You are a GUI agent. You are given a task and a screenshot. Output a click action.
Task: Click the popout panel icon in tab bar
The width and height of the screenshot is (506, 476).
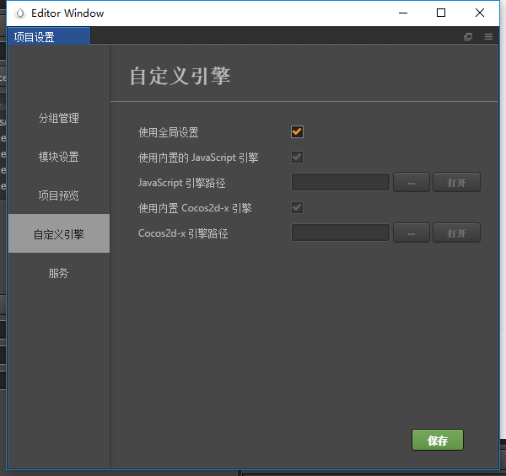click(468, 37)
